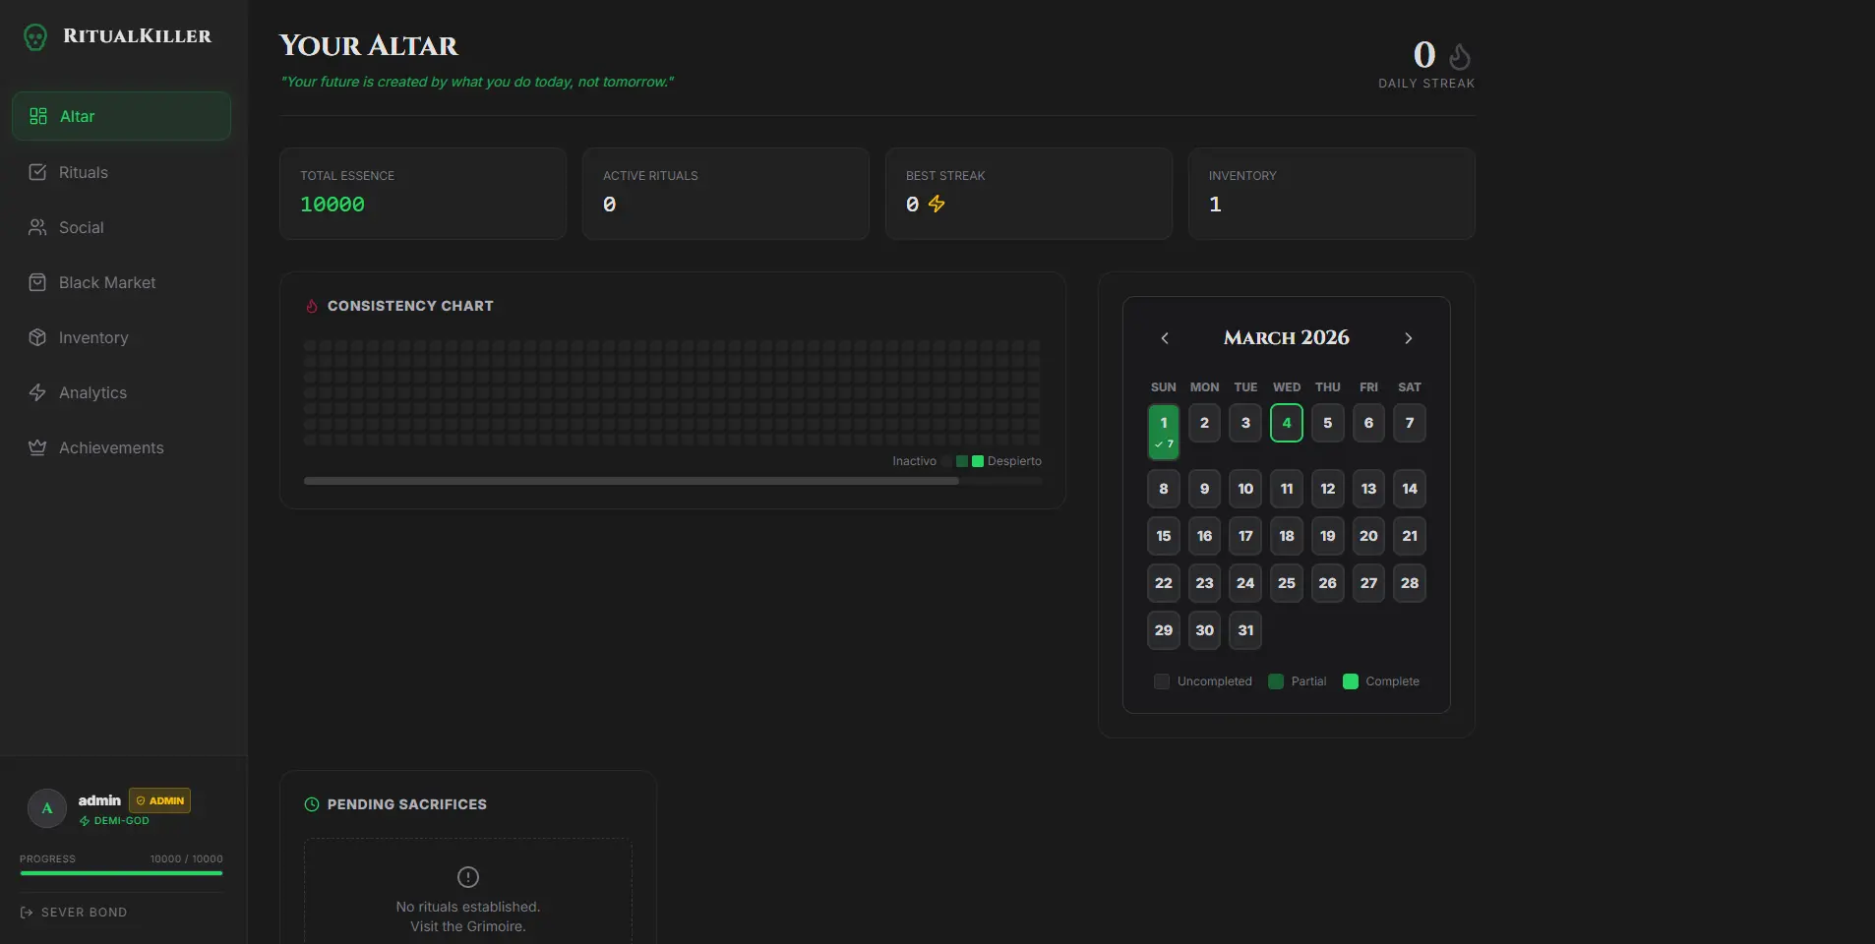Advance calendar to next month

click(x=1408, y=338)
